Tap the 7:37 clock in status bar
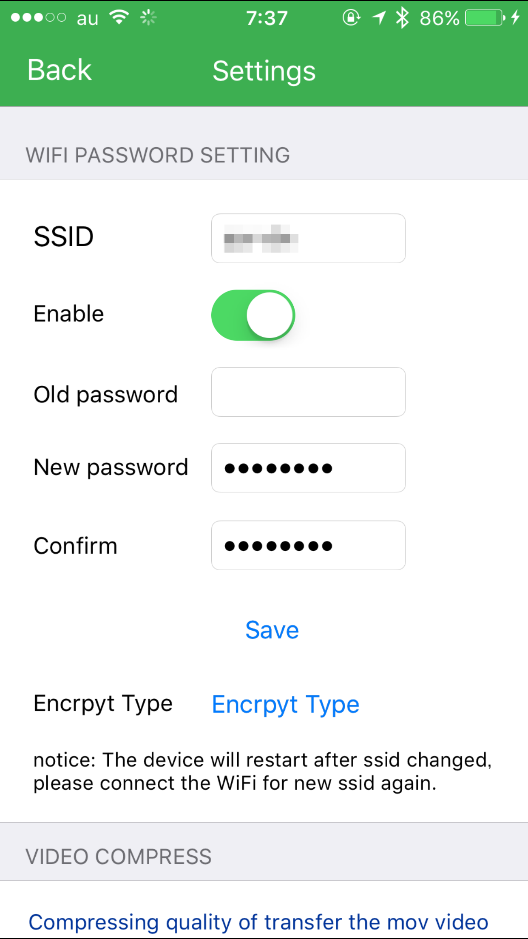528x939 pixels. click(x=267, y=18)
